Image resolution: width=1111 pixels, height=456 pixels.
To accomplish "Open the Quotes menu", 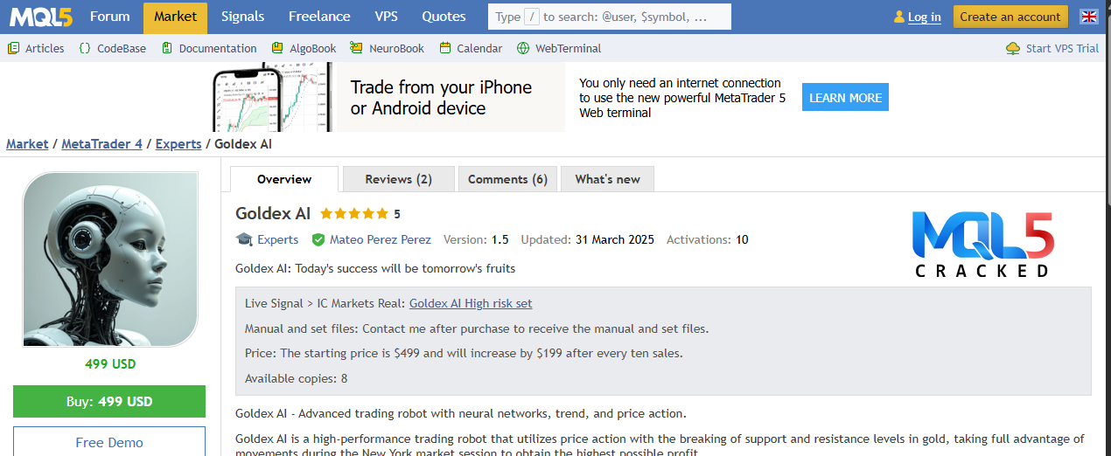I will [444, 17].
